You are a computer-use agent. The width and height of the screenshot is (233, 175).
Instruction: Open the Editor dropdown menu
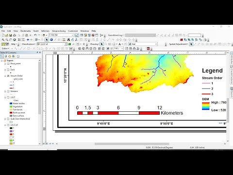(5, 49)
